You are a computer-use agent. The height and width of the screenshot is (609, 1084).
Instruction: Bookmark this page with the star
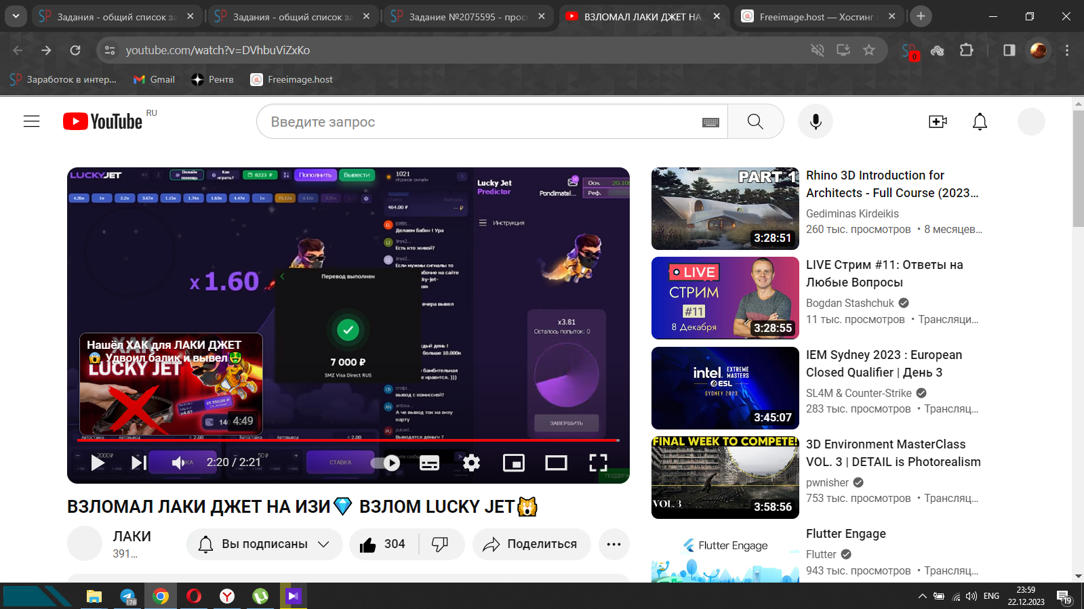pyautogui.click(x=869, y=50)
